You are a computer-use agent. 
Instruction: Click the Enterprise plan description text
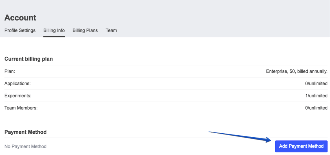tap(297, 71)
